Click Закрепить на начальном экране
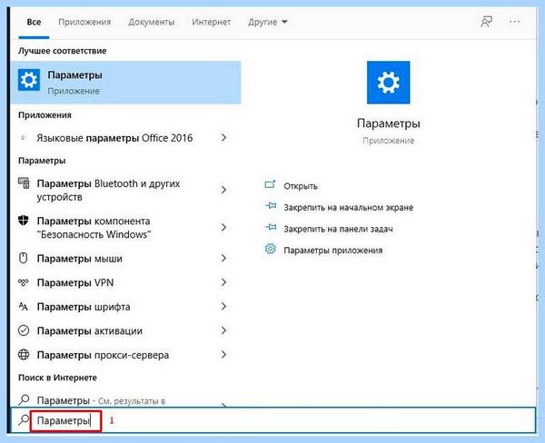 (349, 208)
